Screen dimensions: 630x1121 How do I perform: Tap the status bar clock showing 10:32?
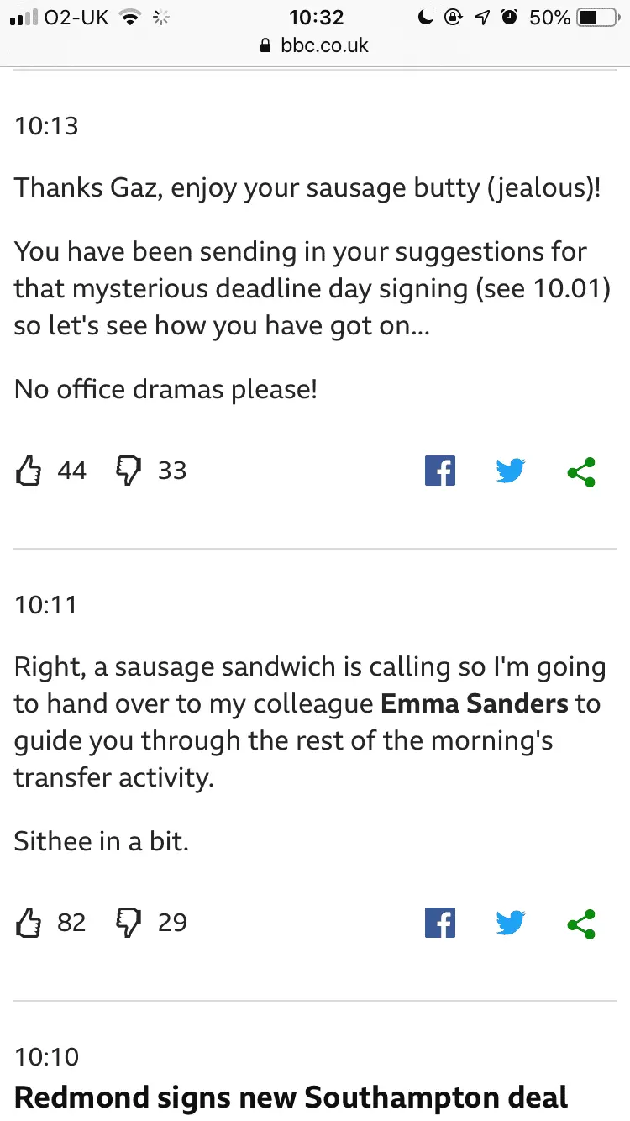point(316,18)
